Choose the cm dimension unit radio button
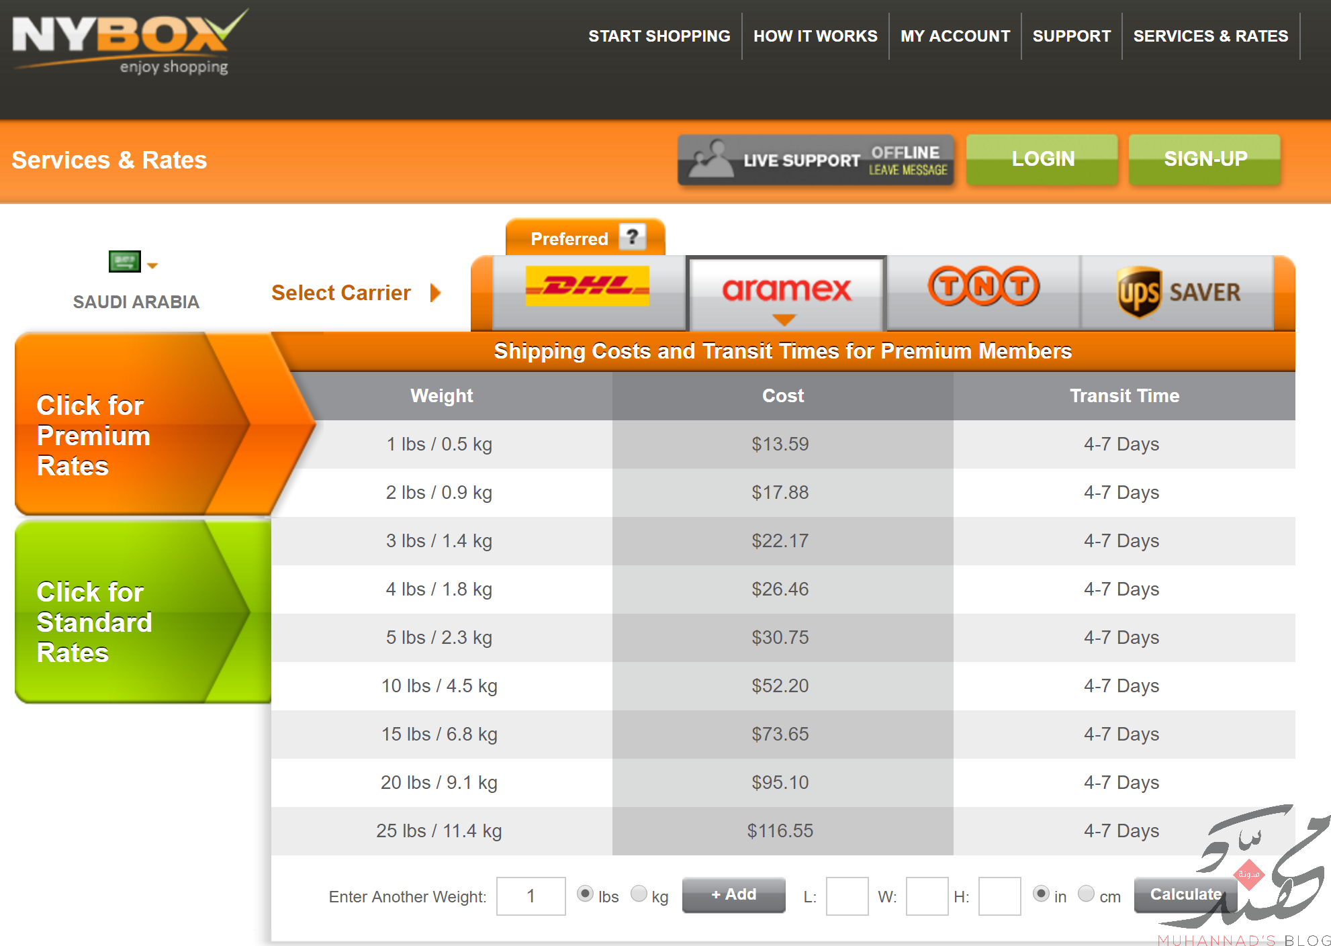This screenshot has width=1331, height=946. [1086, 894]
